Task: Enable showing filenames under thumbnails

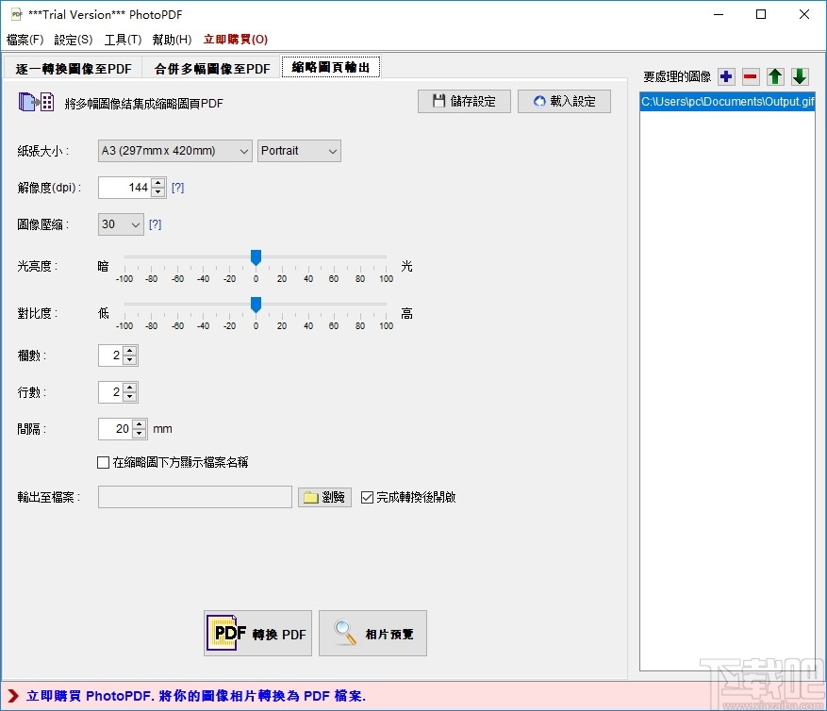Action: 104,462
